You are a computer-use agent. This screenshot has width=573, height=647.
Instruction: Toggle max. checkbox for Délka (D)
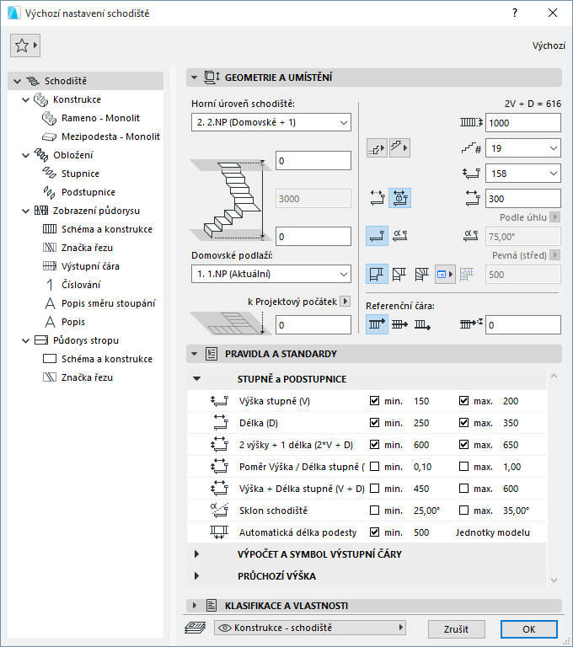463,423
